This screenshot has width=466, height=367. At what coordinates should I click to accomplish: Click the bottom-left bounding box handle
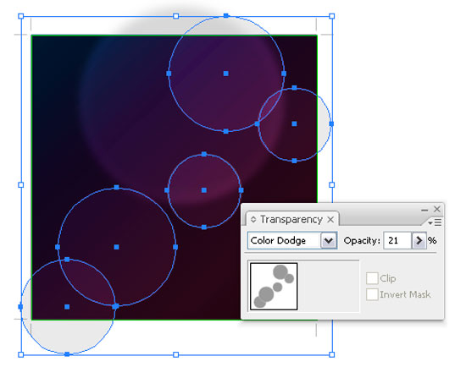21,354
